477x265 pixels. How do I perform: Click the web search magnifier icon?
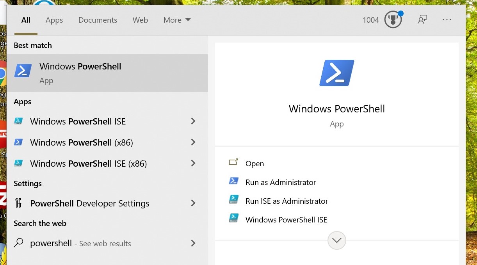(18, 243)
